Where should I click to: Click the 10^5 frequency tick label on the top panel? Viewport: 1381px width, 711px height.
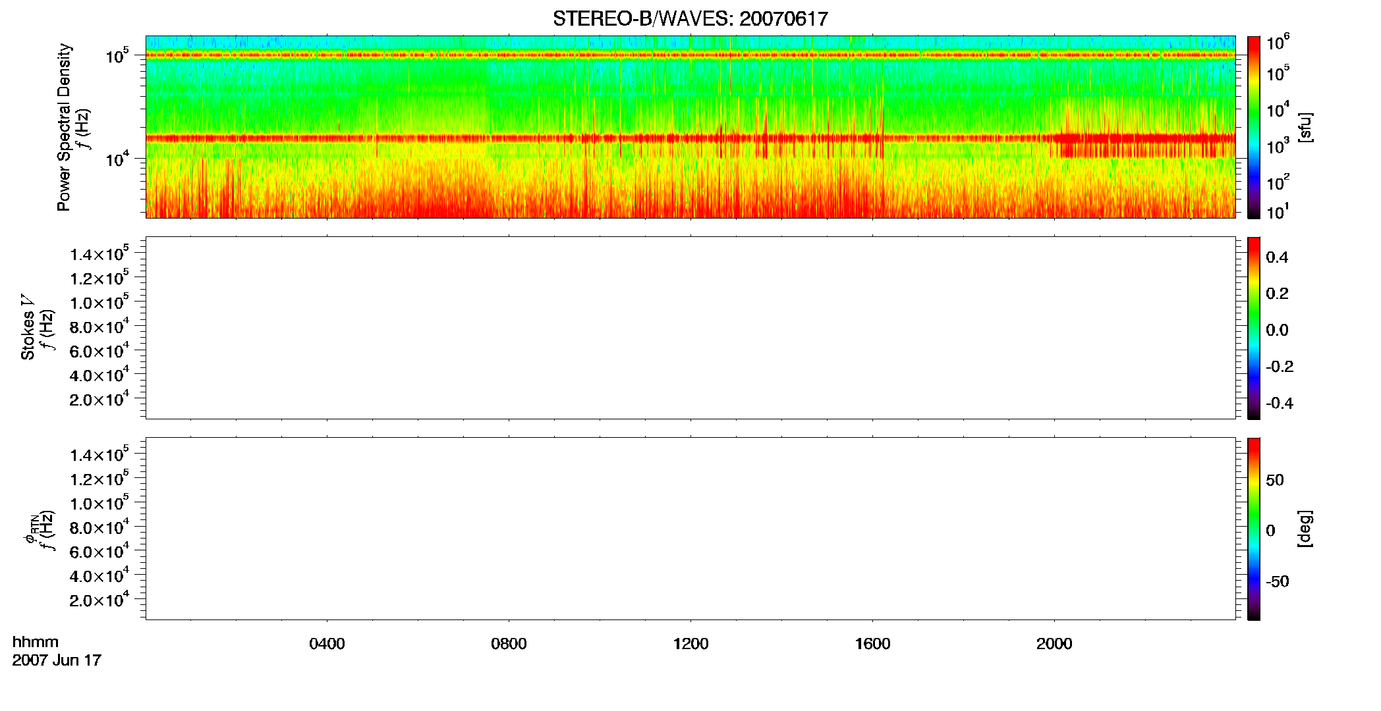(x=117, y=55)
